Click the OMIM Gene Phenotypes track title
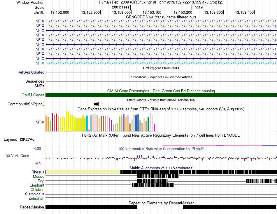Image resolution: width=277 pixels, height=214 pixels. pyautogui.click(x=161, y=91)
